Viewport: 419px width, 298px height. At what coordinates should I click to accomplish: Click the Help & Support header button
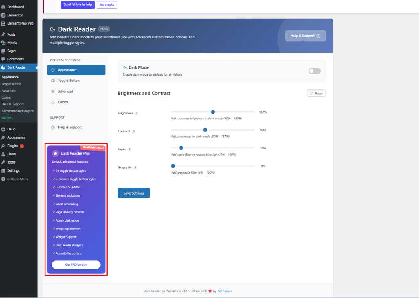click(305, 36)
